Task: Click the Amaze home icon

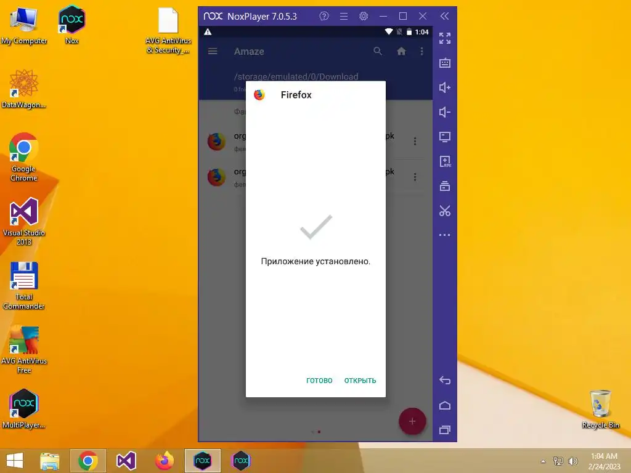Action: [401, 51]
